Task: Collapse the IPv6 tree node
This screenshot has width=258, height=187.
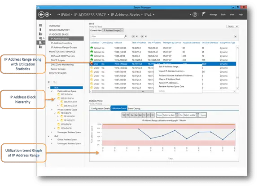Action: pyautogui.click(x=48, y=136)
